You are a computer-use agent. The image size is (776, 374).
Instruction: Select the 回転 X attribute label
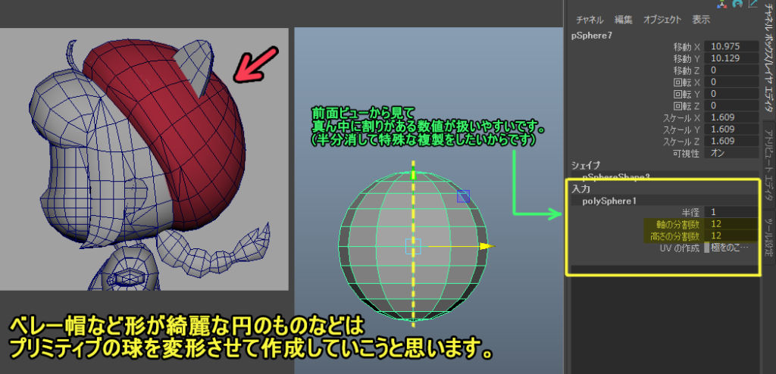[687, 82]
